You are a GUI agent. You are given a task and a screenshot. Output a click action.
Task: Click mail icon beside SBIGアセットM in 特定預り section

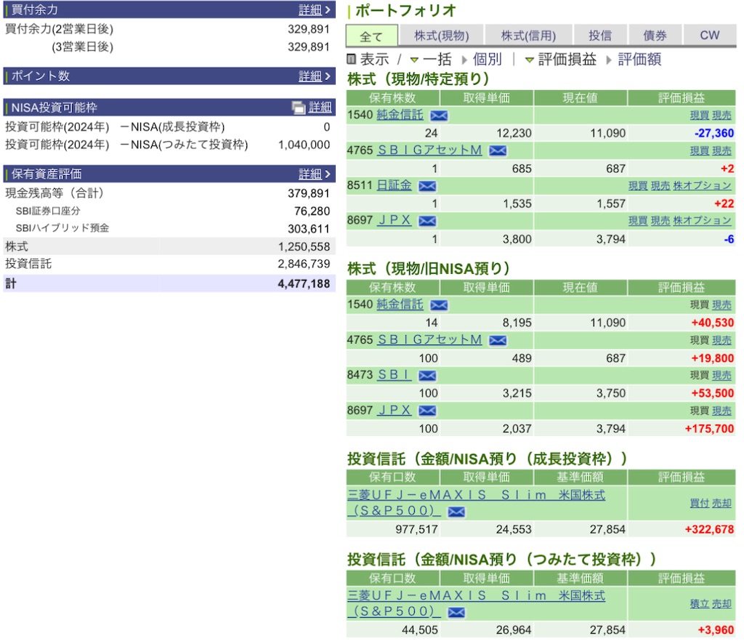(x=498, y=151)
